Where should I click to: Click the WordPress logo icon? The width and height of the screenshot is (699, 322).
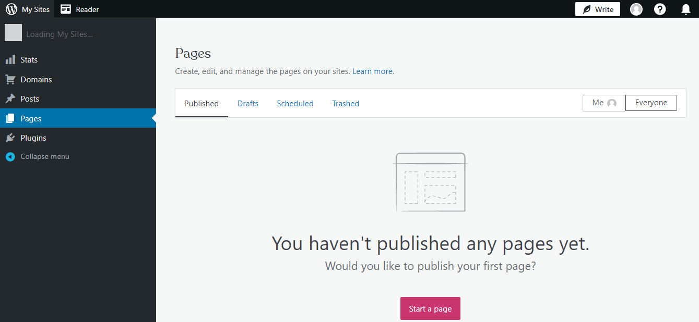coord(11,9)
